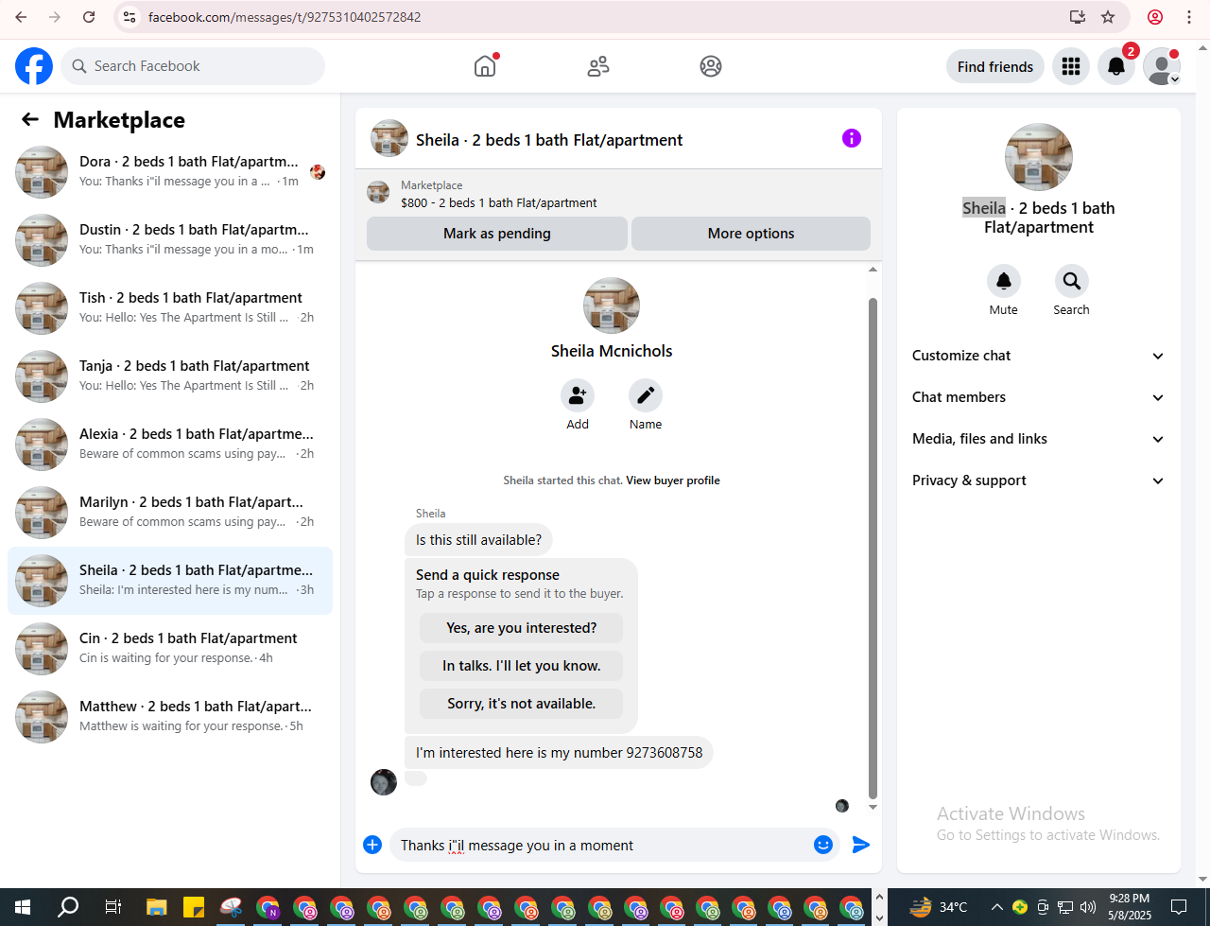Click the Facebook logo
Screen dimensions: 1210x926
(x=34, y=66)
